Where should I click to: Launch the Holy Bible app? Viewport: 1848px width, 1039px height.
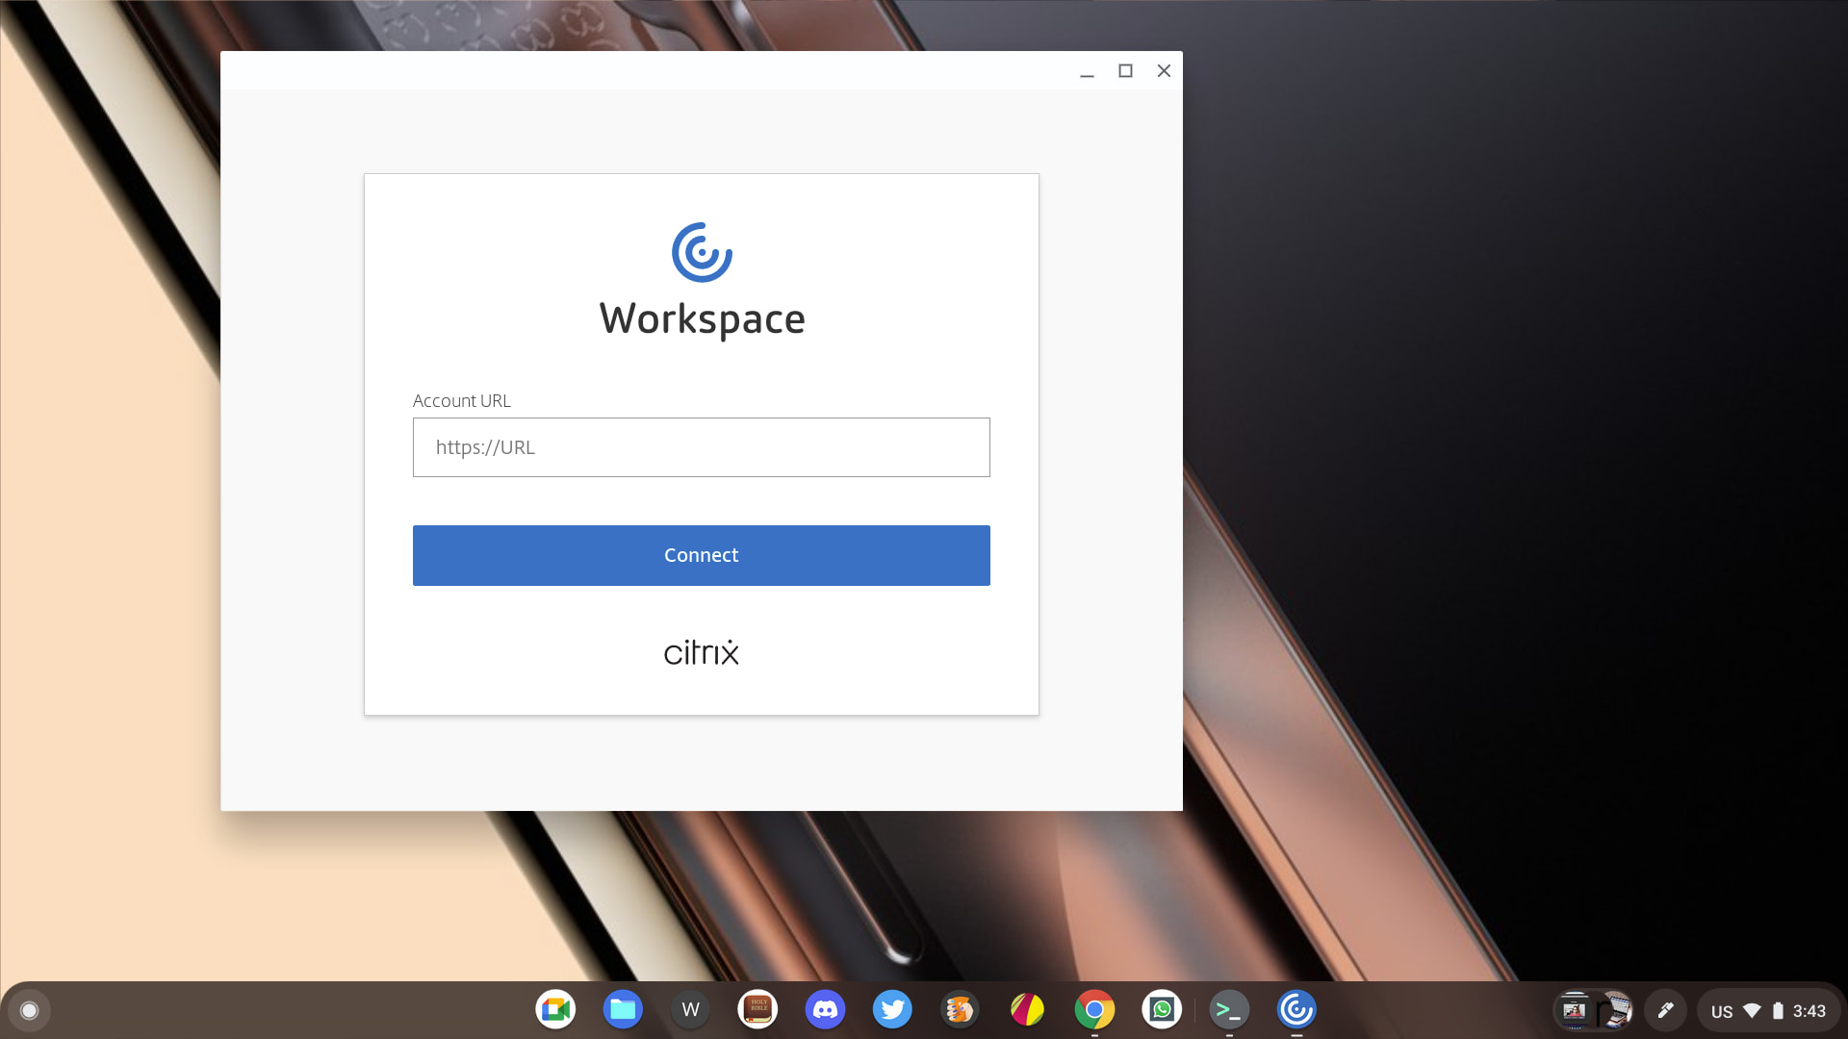click(x=757, y=1009)
